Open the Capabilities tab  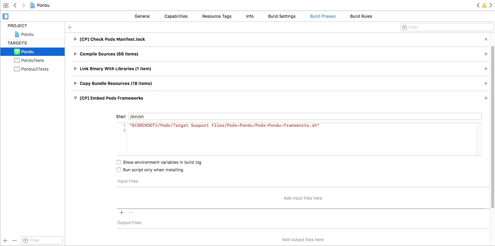pos(176,16)
